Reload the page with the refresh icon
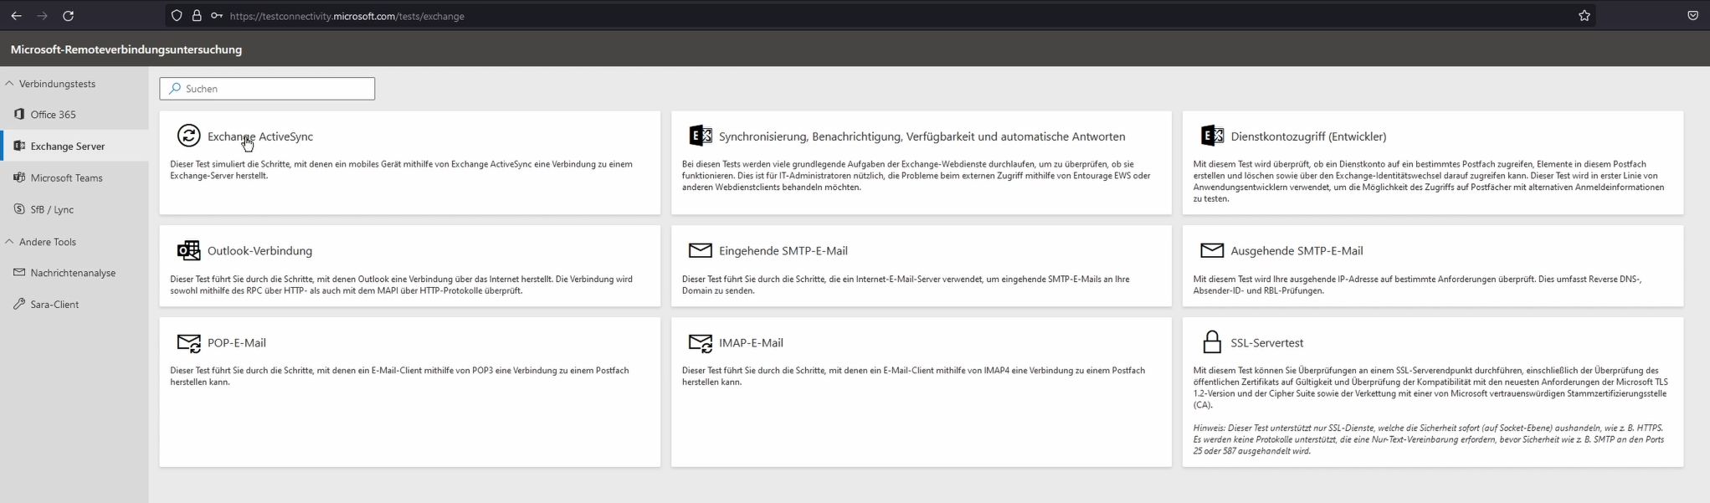The height and width of the screenshot is (503, 1710). pyautogui.click(x=69, y=16)
